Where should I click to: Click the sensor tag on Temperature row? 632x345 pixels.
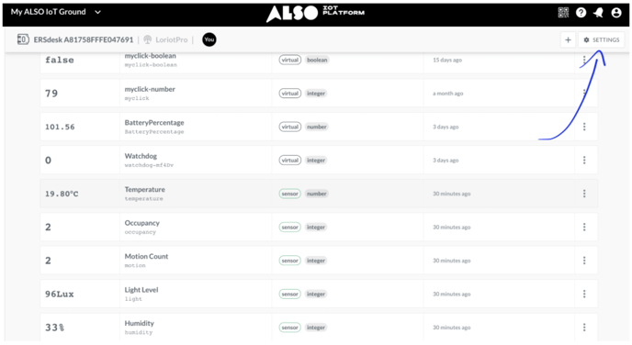coord(289,194)
